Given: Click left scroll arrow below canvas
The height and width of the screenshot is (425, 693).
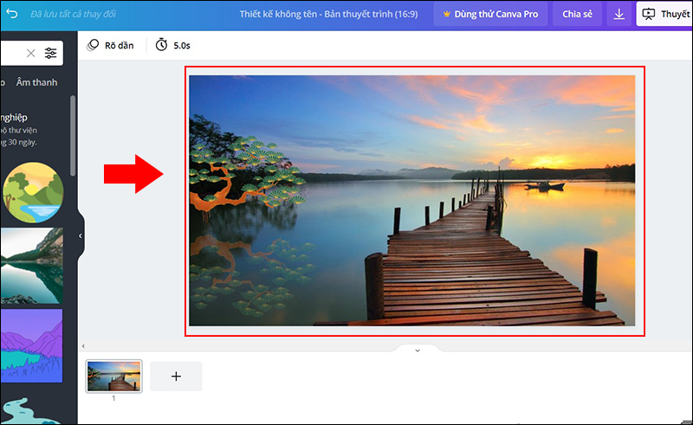Looking at the screenshot, I should (x=83, y=346).
